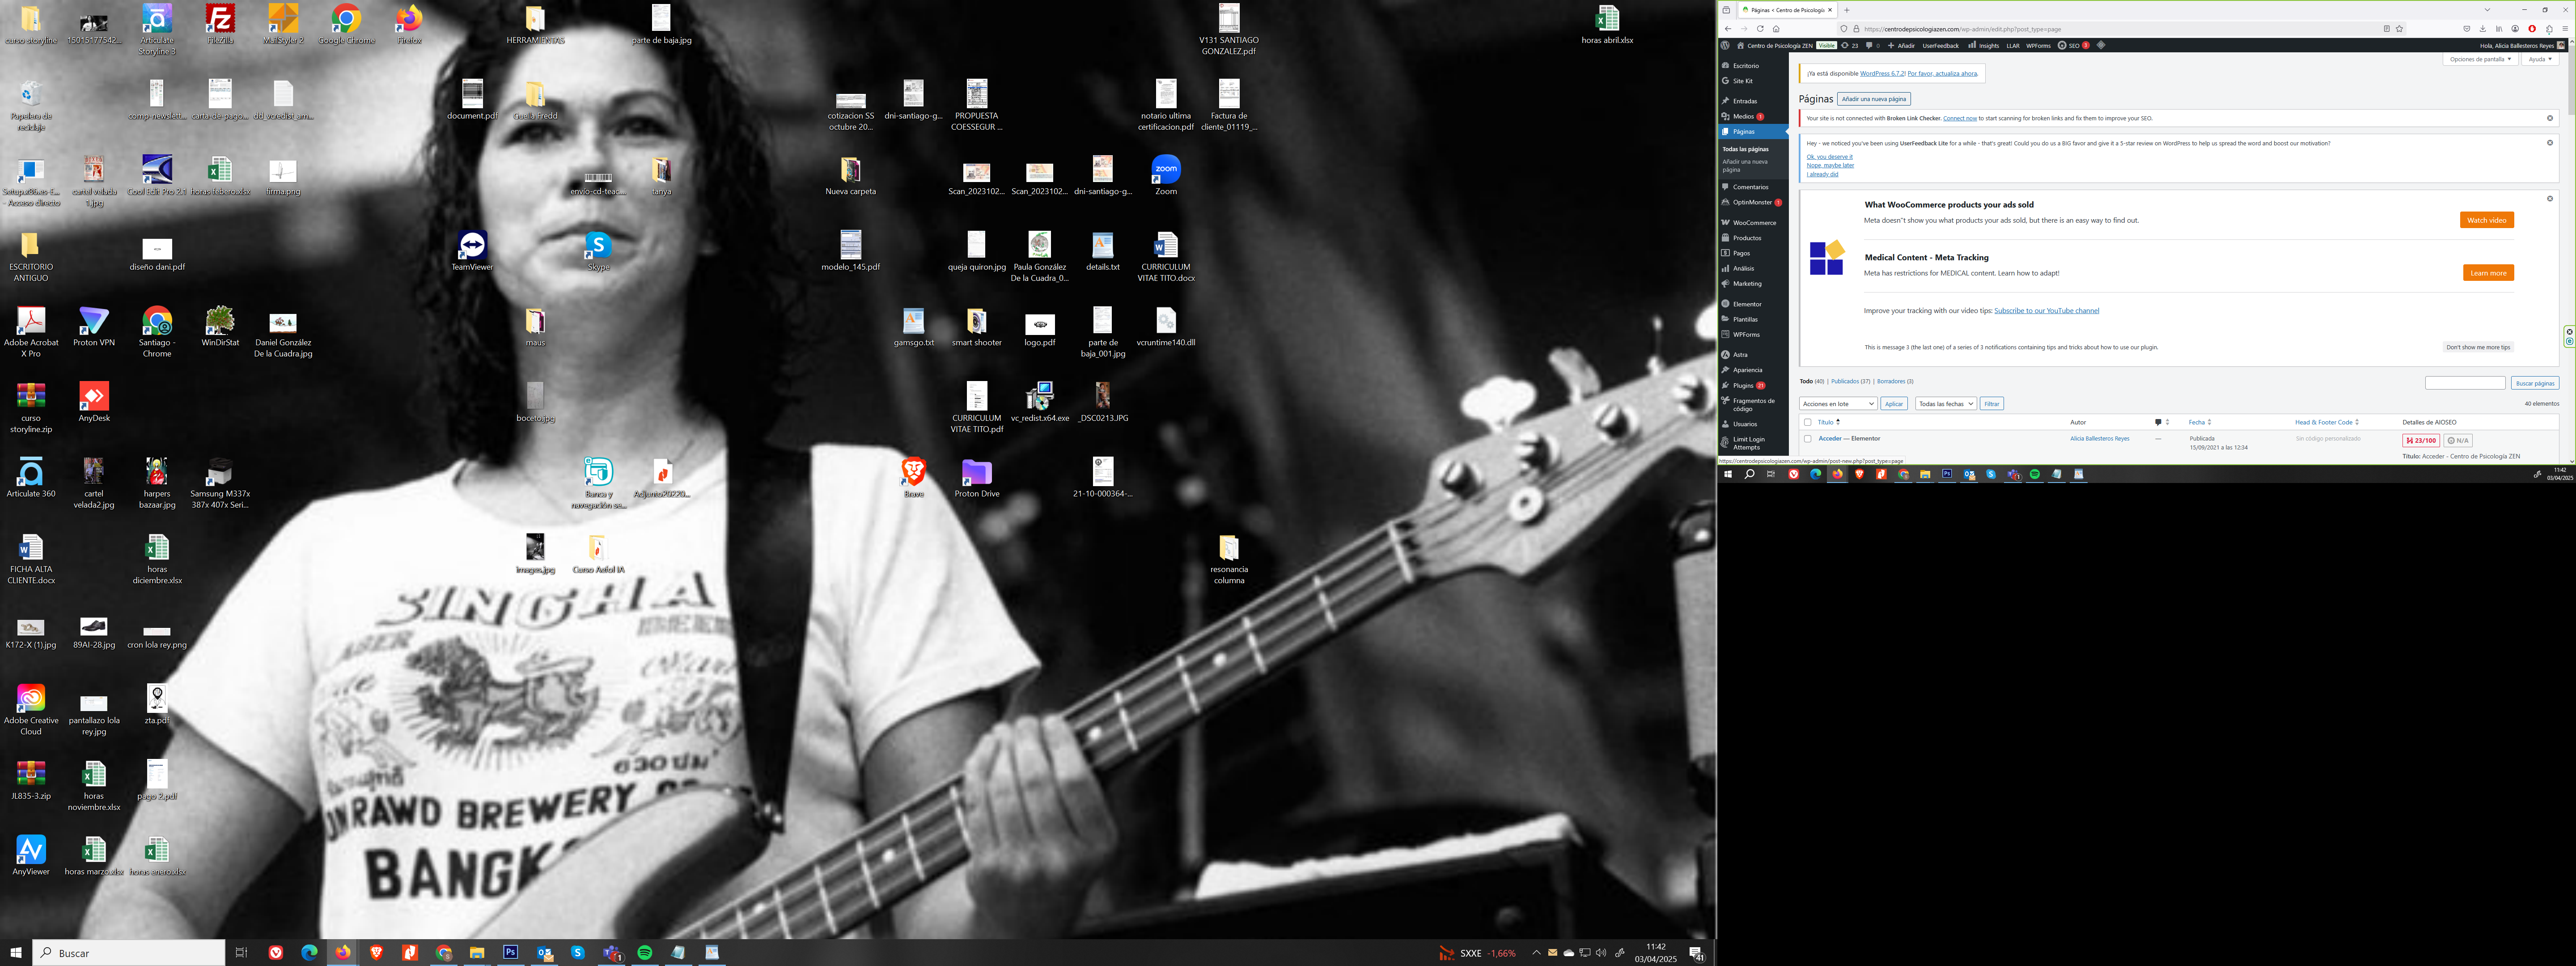
Task: Click Connect now link
Action: coord(1960,118)
